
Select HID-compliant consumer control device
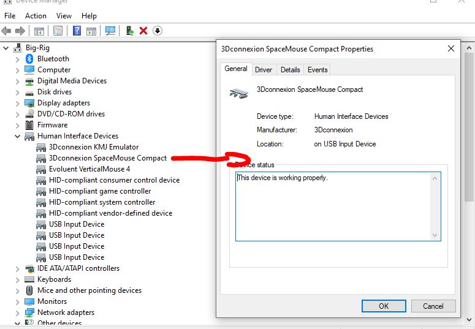114,180
